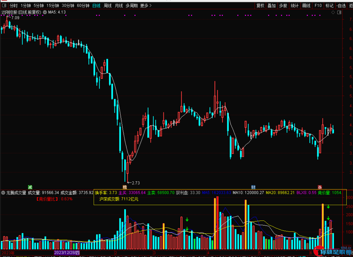Click the 2.73 low price marker
This screenshot has height=257, width=353.
(x=135, y=183)
